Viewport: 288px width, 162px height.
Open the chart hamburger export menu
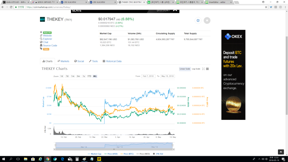[207, 69]
